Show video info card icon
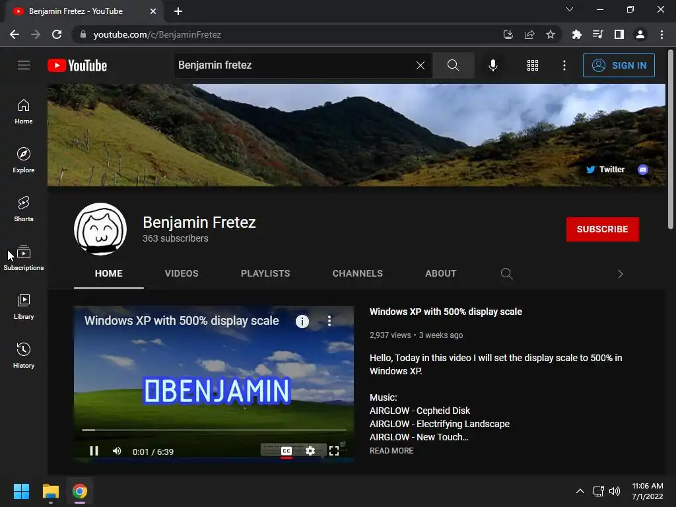Image resolution: width=676 pixels, height=507 pixels. [302, 321]
